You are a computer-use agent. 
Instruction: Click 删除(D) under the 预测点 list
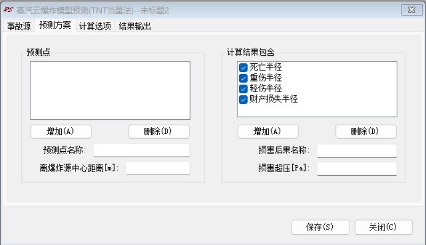coord(159,132)
